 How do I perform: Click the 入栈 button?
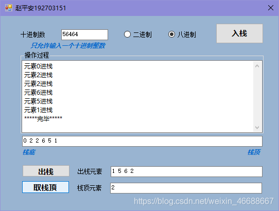click(x=239, y=33)
